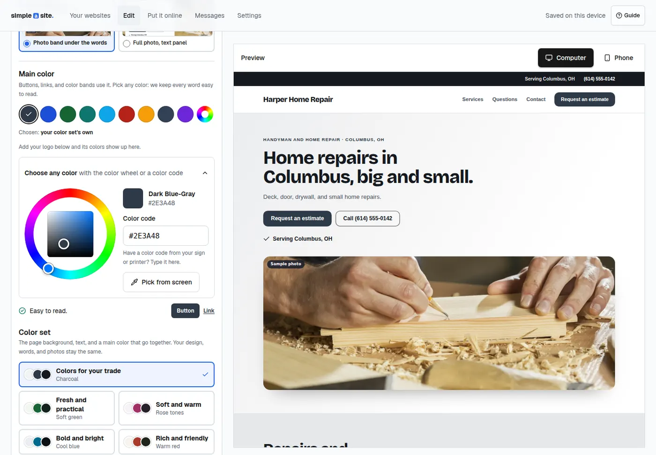The height and width of the screenshot is (455, 656).
Task: Click the Home repairs in Columbus headline
Action: [x=368, y=167]
